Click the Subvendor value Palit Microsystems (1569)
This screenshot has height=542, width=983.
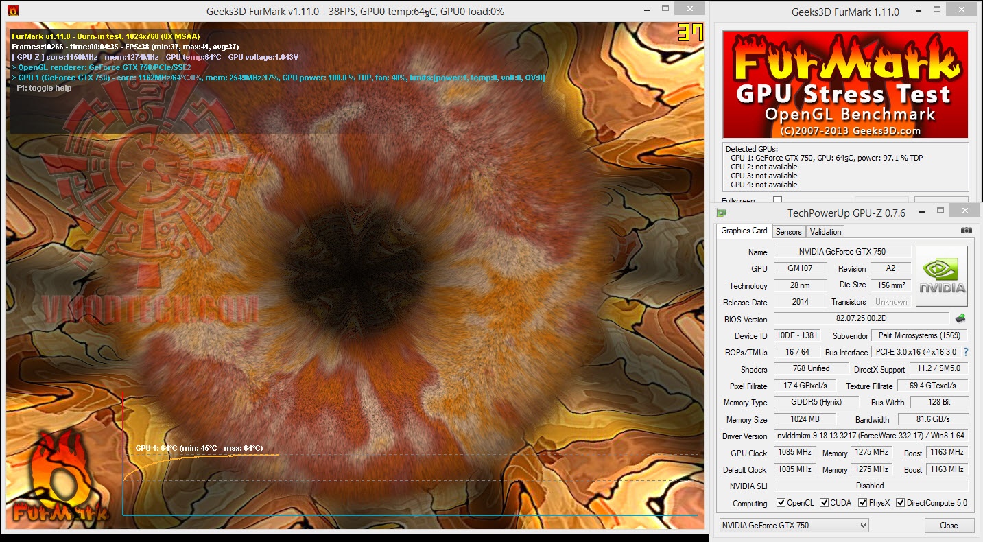point(919,335)
